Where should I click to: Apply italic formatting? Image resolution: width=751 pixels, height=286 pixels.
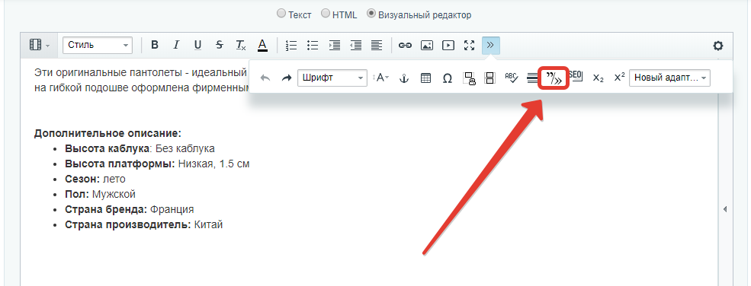pyautogui.click(x=176, y=46)
